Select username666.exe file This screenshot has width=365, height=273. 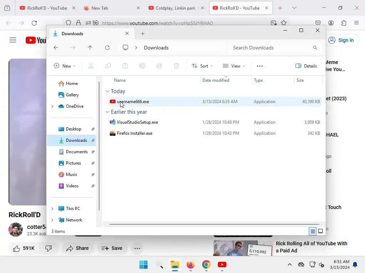click(215, 102)
